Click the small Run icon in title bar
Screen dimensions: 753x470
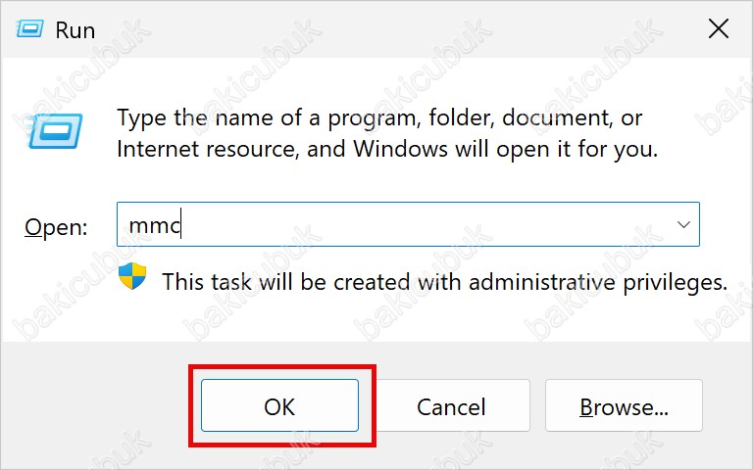pos(29,29)
